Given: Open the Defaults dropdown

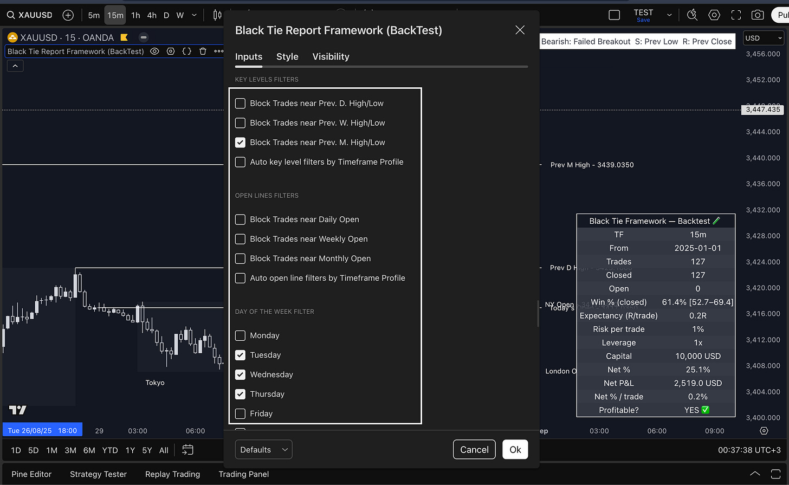Looking at the screenshot, I should click(x=263, y=450).
